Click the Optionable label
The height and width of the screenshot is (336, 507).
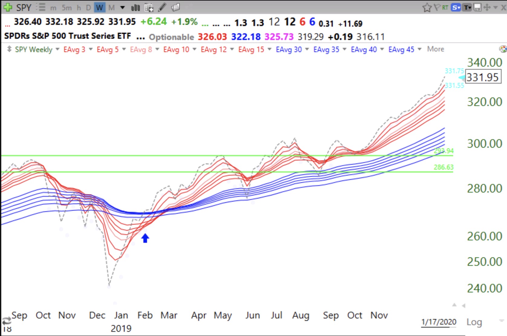(172, 37)
